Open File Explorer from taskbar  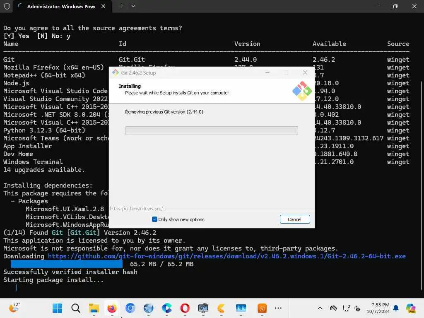pos(94,308)
